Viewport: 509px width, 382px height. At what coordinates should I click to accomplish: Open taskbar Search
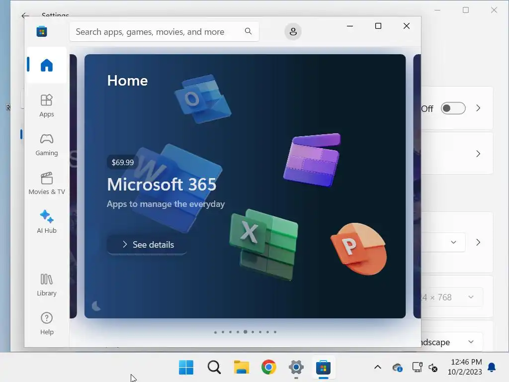pyautogui.click(x=214, y=368)
